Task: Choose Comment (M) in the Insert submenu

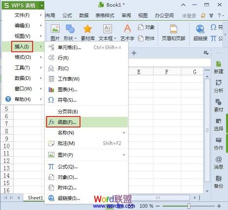Action: (87, 143)
